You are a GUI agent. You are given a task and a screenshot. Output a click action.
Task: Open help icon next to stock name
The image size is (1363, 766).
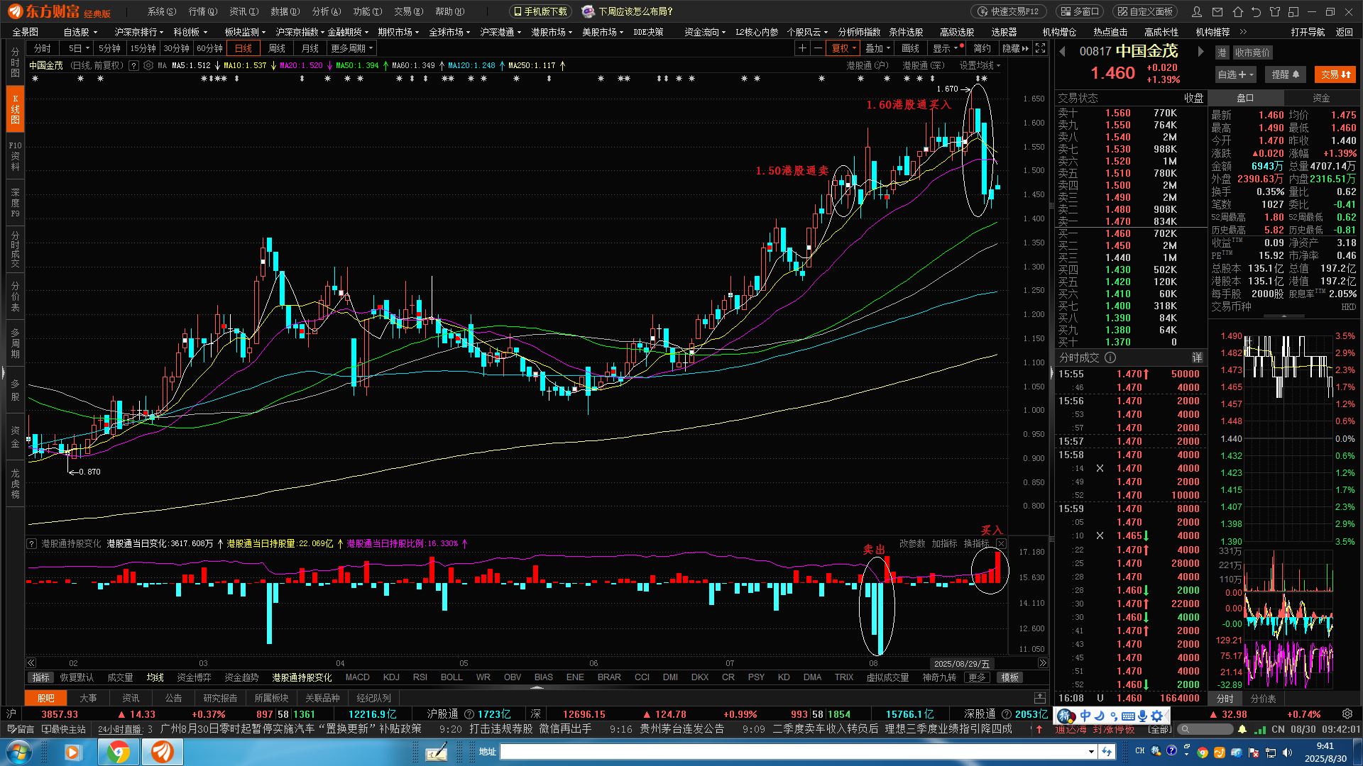(133, 65)
